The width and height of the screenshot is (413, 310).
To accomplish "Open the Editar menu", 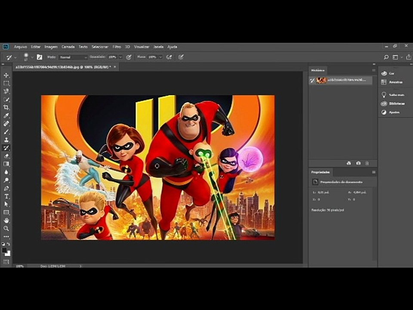I will (x=36, y=46).
